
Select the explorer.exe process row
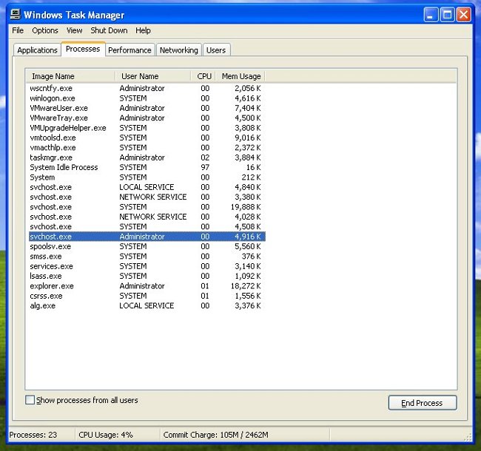[52, 286]
